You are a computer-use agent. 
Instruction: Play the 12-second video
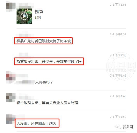[x=24, y=16]
